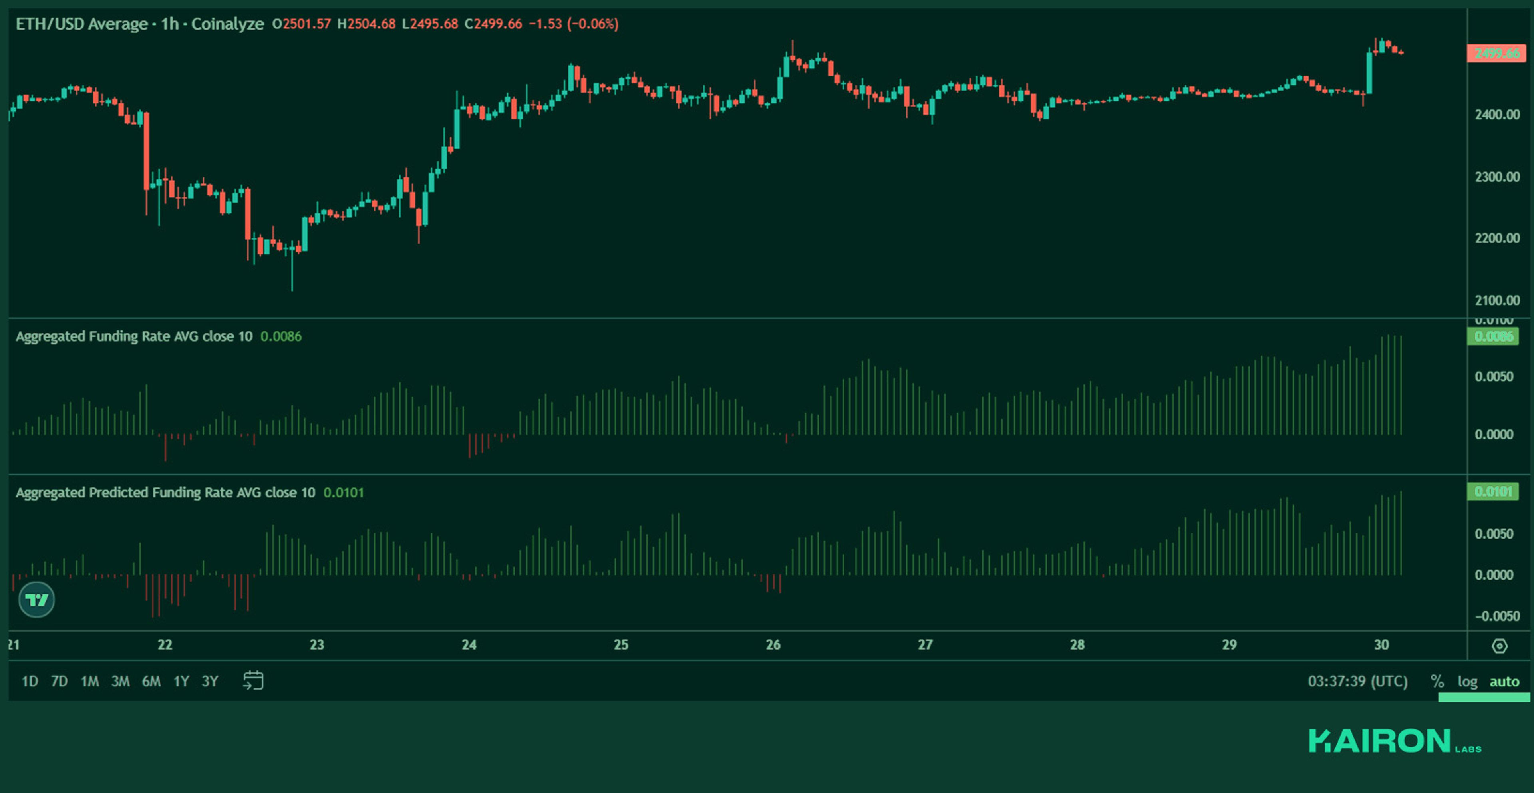Click the L2495.68 low value
Image resolution: width=1534 pixels, height=793 pixels.
point(430,24)
